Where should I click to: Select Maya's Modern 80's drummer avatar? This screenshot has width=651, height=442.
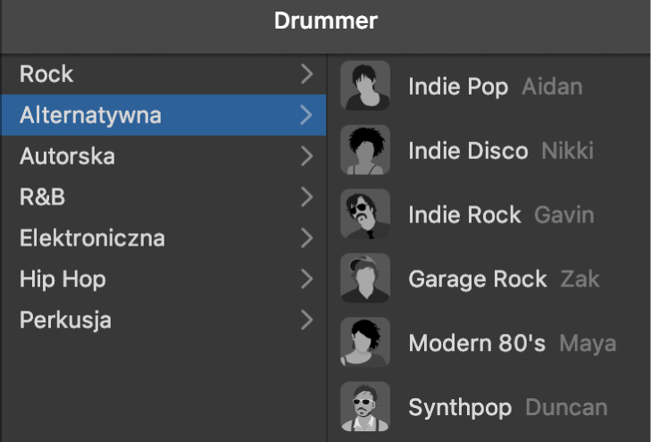365,342
